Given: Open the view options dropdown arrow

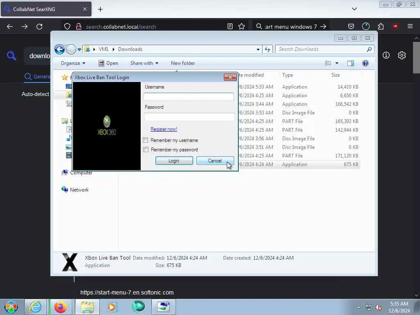Looking at the screenshot, I should [337, 63].
